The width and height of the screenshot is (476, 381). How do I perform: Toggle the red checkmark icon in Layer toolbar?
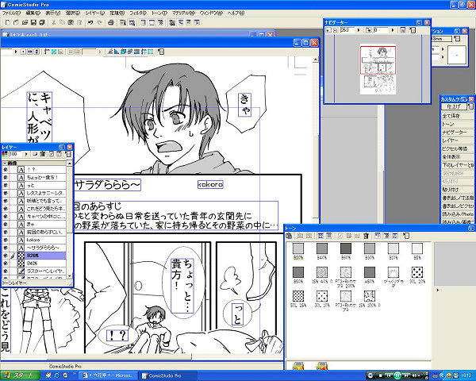(52, 154)
